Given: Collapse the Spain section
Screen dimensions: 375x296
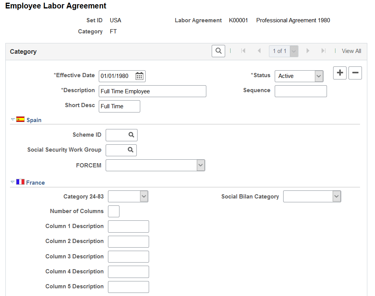Looking at the screenshot, I should 13,119.
